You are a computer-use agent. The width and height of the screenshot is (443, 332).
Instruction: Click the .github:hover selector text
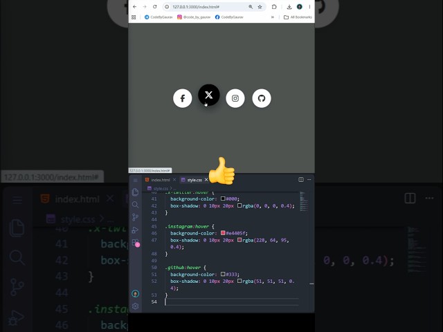(x=183, y=268)
